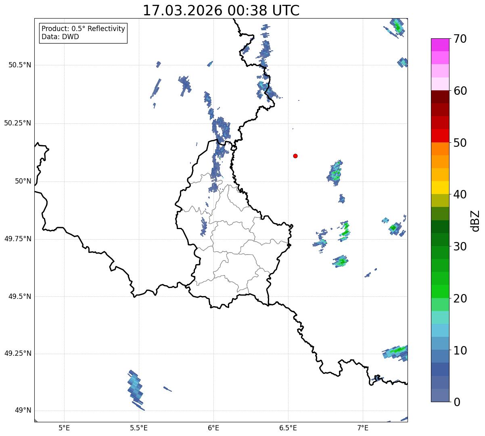Click the orange band just below 50 dBZ

coord(440,149)
